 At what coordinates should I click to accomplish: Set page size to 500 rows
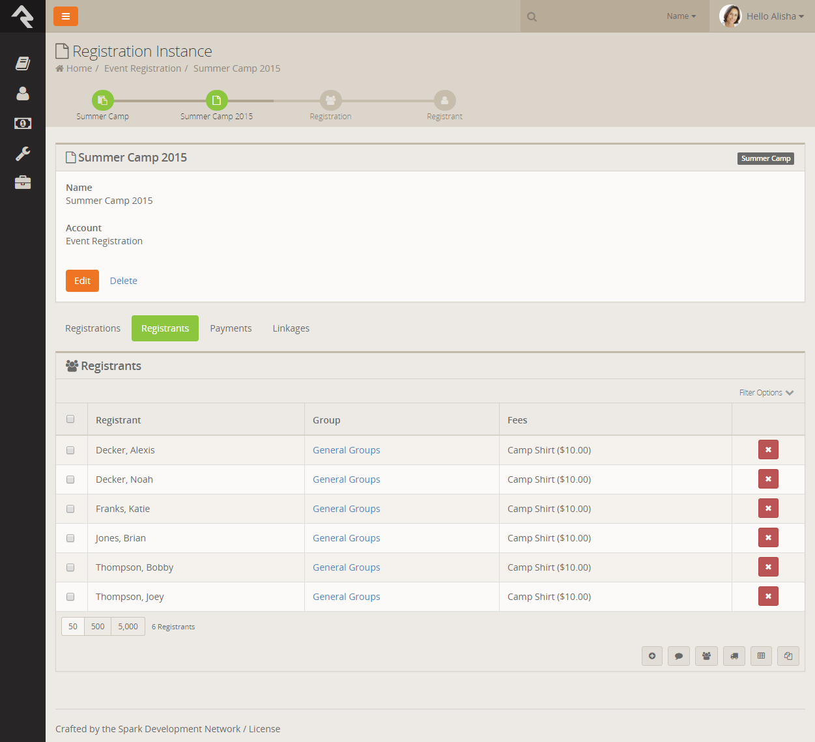(98, 627)
